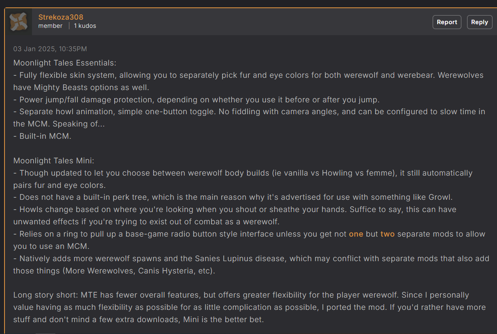Screen dimensions: 497x334
Task: Click the line starting "- Does not have a built-in perk tree"
Action: pyautogui.click(x=233, y=197)
